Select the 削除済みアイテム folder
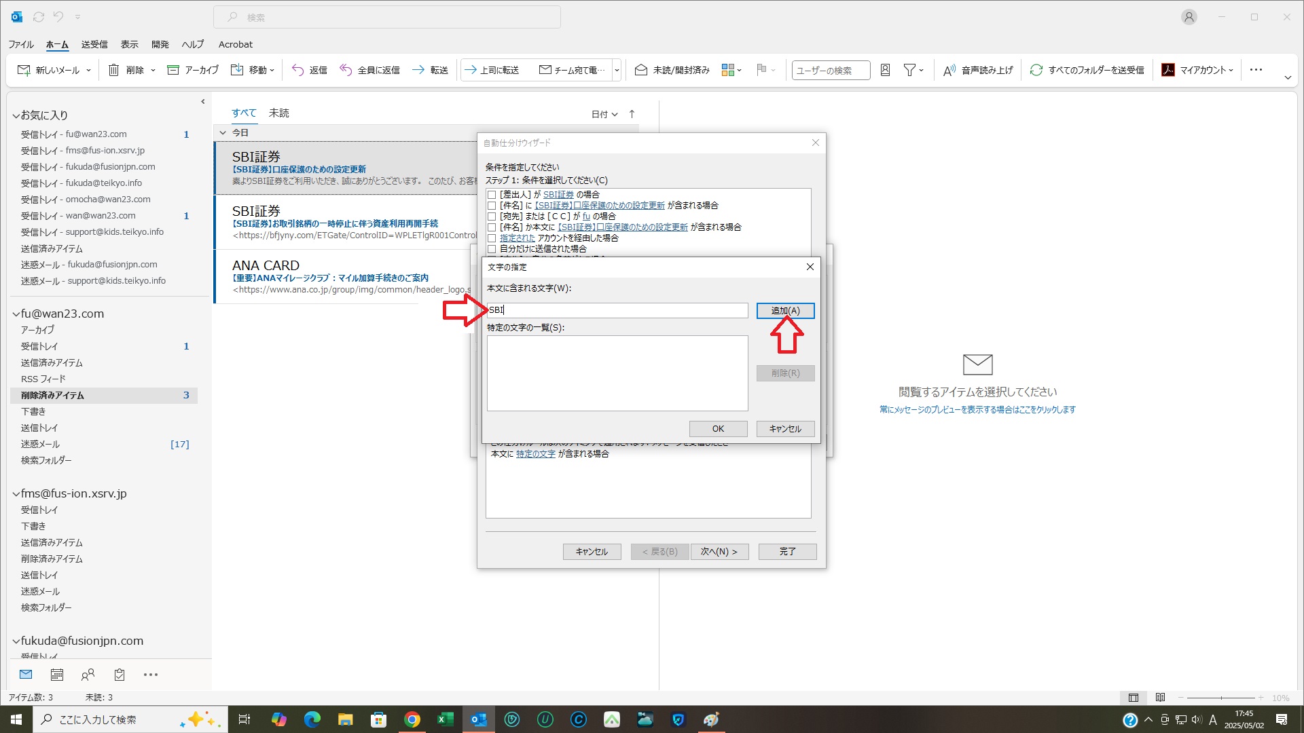1304x733 pixels. (104, 396)
